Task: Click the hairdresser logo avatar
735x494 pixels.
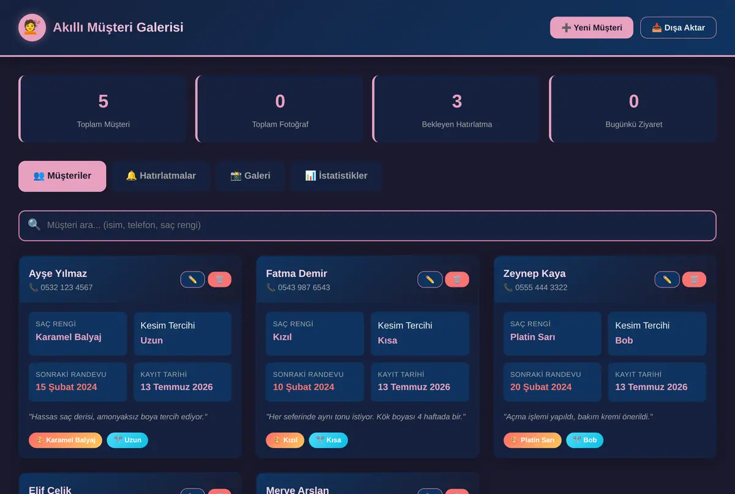Action: tap(32, 28)
